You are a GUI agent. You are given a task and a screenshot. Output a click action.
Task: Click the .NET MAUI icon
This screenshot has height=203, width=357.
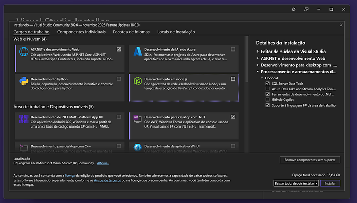click(x=23, y=119)
